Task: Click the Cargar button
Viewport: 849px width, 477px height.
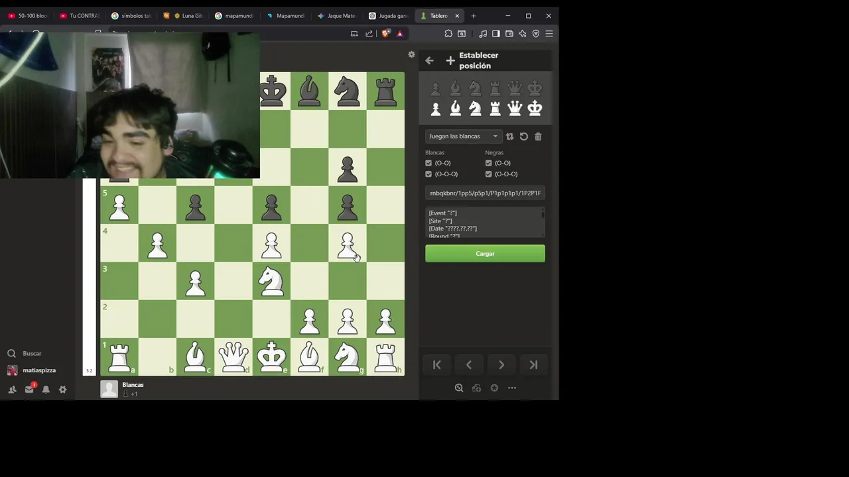Action: click(485, 254)
